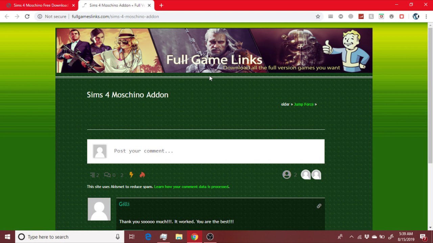The width and height of the screenshot is (433, 243).
Task: Close the Sims 4 Moschino Free Download tab
Action: (x=73, y=5)
